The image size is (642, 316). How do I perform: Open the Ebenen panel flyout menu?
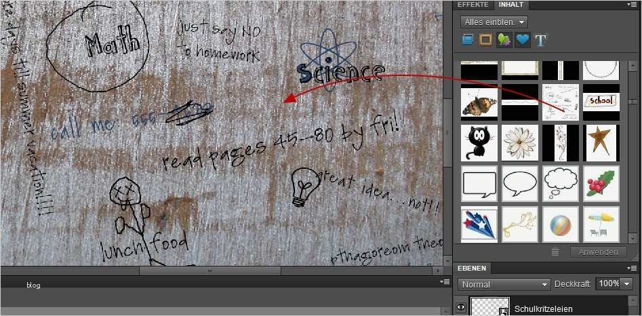pyautogui.click(x=633, y=268)
